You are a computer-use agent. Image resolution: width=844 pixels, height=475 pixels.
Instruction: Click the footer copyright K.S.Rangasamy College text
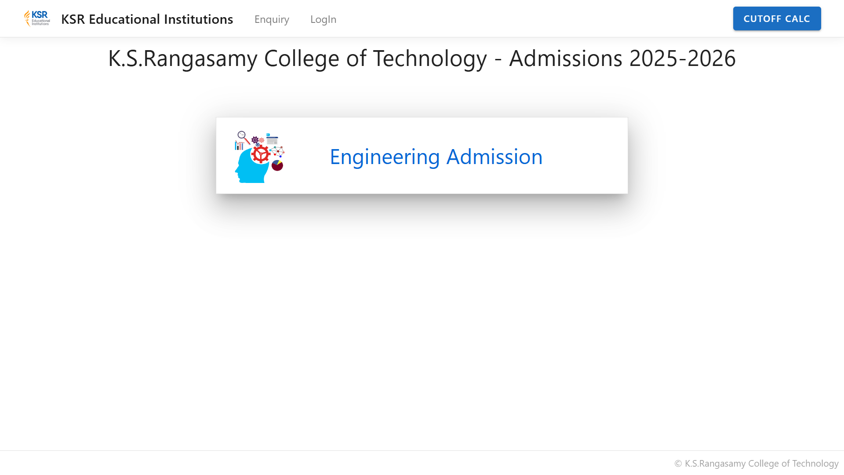[x=757, y=463]
